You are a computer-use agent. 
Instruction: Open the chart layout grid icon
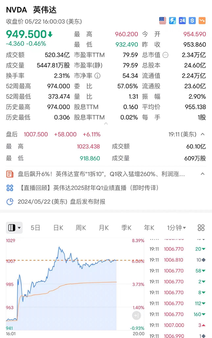[x=201, y=228]
